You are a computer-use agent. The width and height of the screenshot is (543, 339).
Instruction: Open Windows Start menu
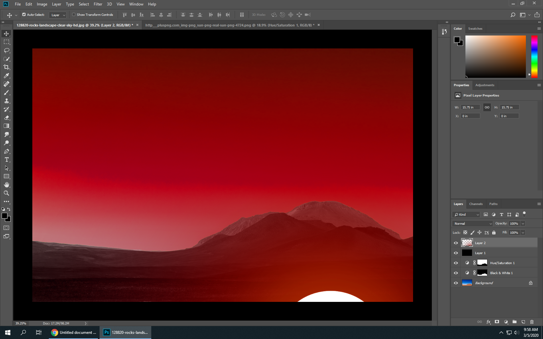tap(8, 332)
